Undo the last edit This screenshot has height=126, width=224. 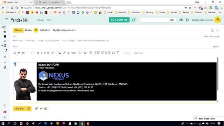30,53
